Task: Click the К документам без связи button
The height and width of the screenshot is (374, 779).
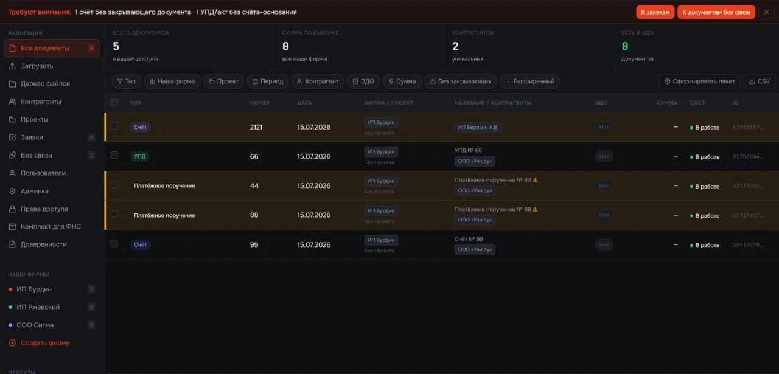Action: 716,12
